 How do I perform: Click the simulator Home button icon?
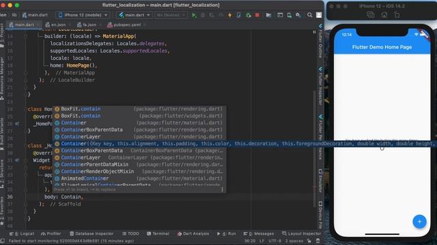[x=384, y=15]
